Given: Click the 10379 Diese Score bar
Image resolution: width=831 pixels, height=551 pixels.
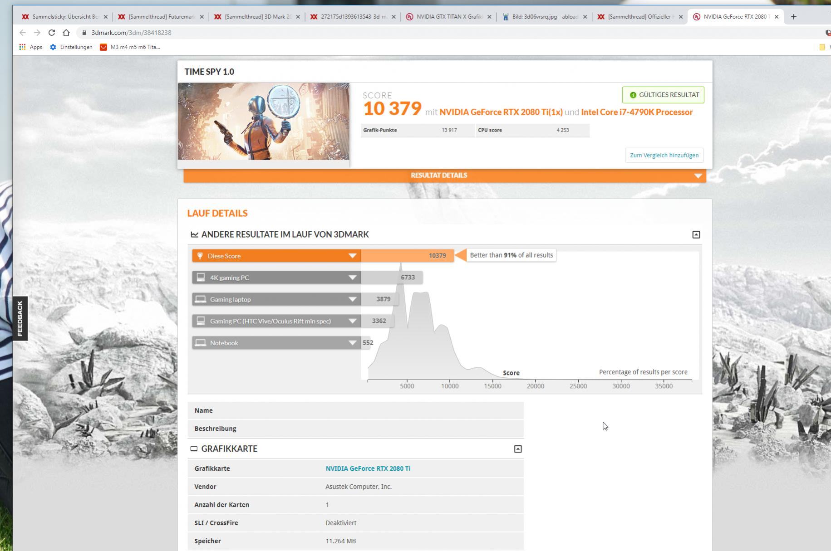Looking at the screenshot, I should (x=407, y=256).
